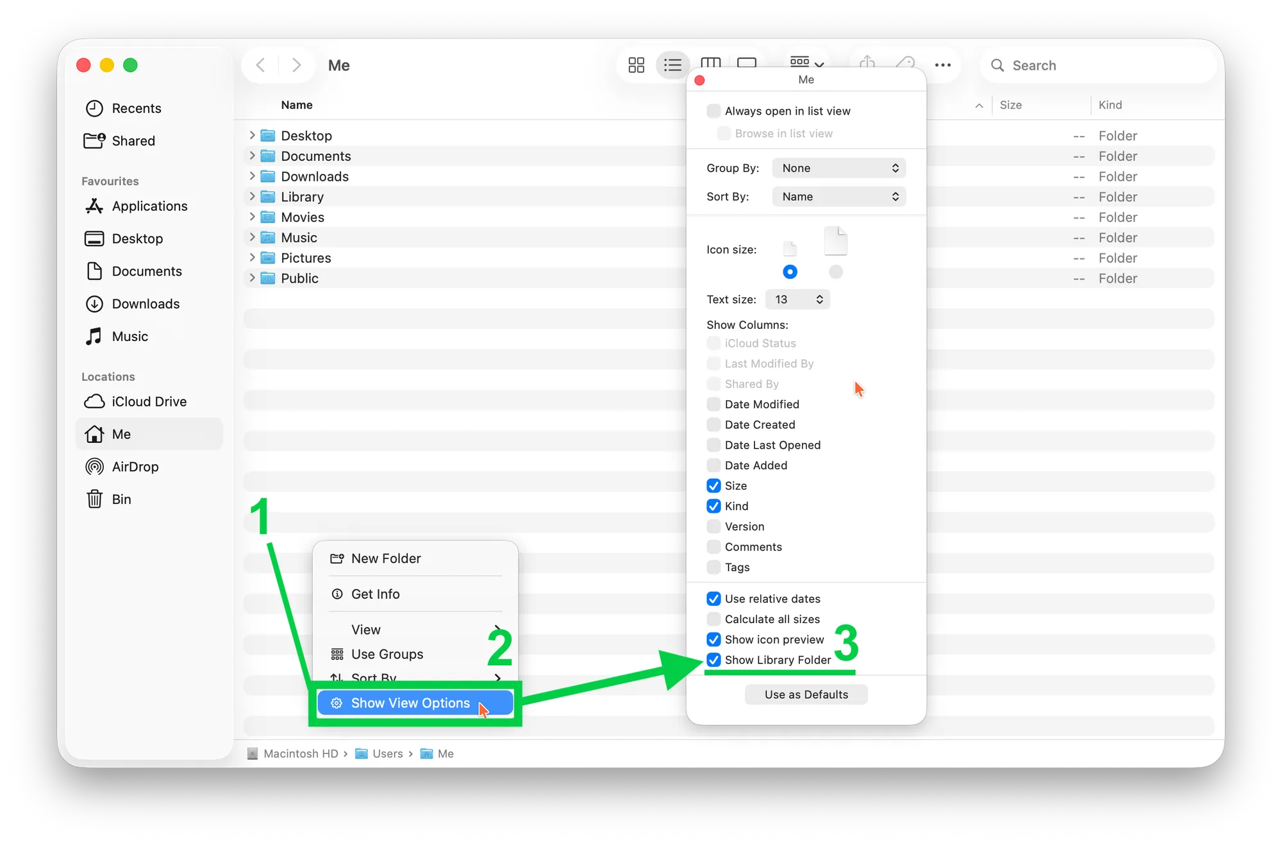Open Bin from sidebar
The image size is (1282, 843).
tap(121, 499)
